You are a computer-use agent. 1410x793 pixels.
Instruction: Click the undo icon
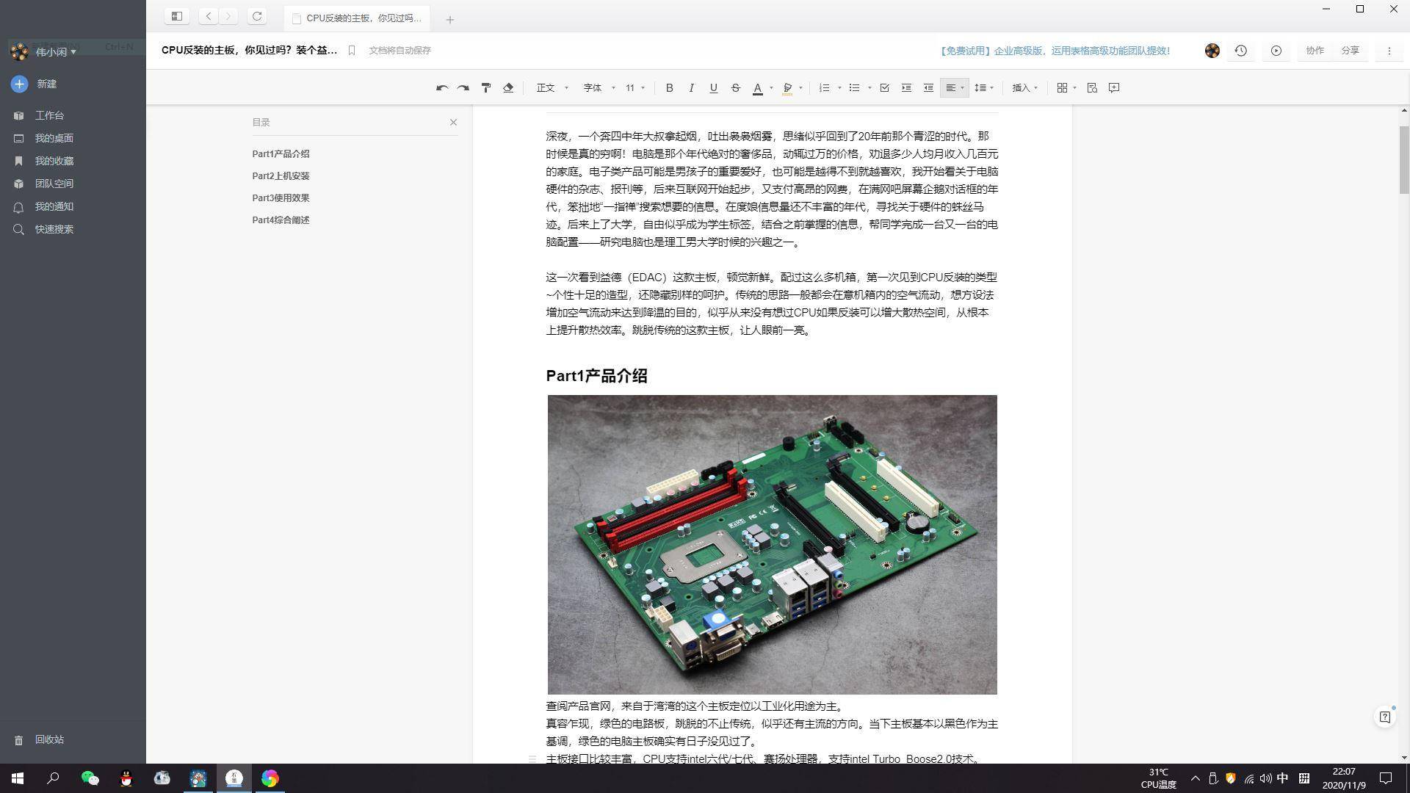[x=441, y=87]
